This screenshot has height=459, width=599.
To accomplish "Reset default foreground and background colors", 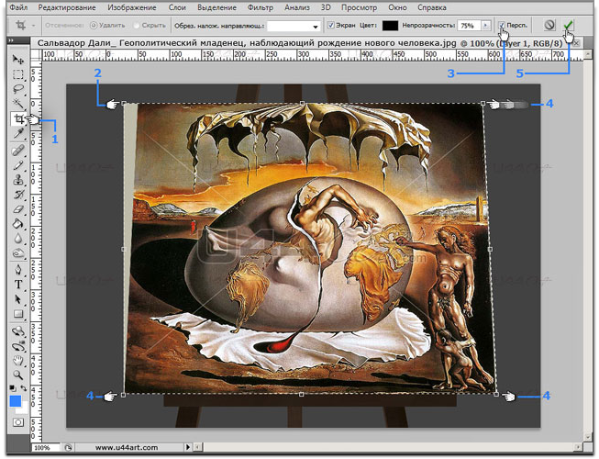I will tap(13, 388).
